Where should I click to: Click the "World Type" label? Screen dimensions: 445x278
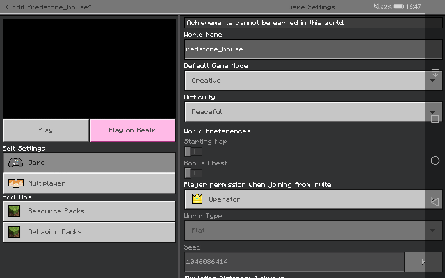click(203, 216)
